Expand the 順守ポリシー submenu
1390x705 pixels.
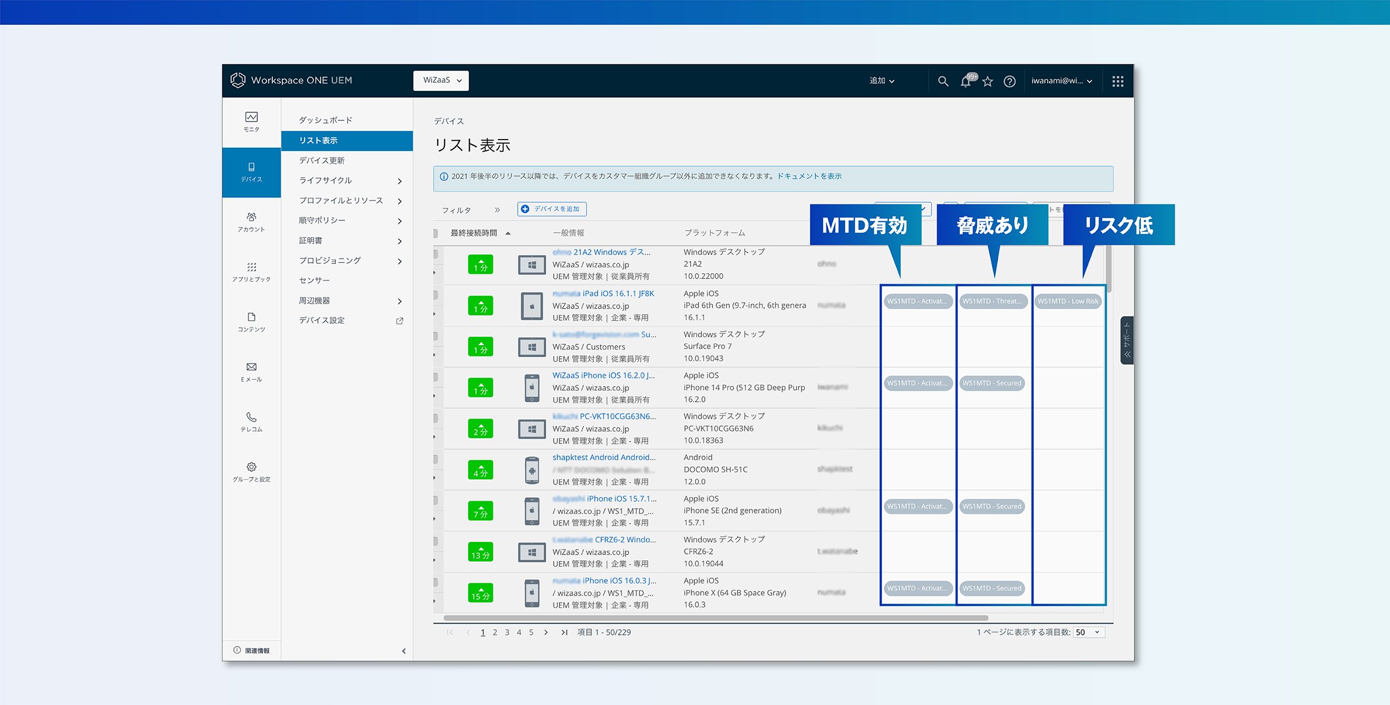pos(400,221)
